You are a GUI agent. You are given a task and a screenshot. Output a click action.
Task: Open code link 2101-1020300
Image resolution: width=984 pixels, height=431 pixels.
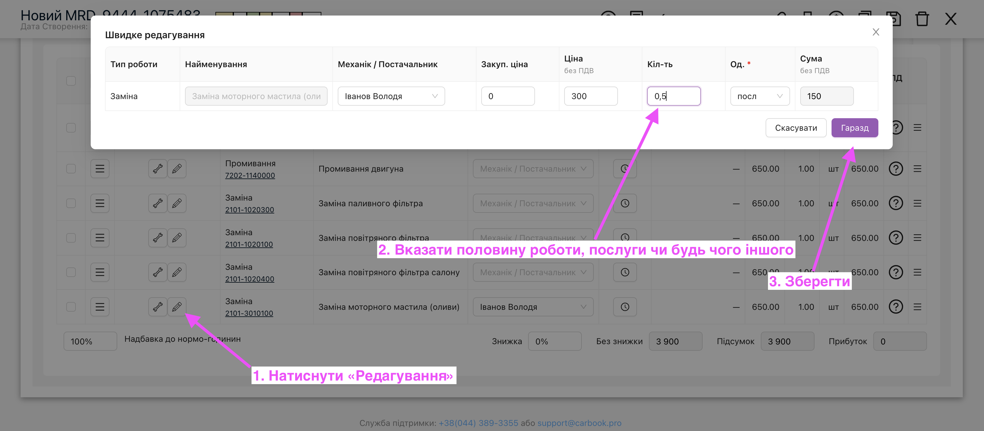tap(249, 210)
